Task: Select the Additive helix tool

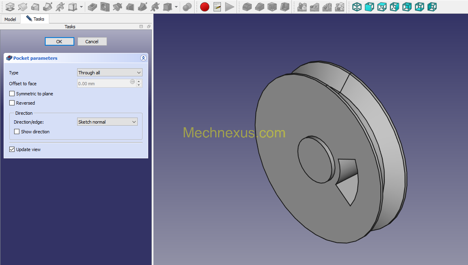Action: point(60,6)
